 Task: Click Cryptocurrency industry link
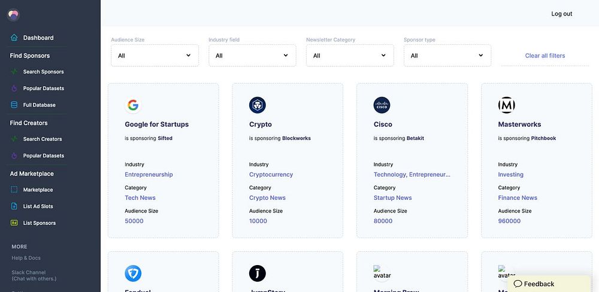271,175
